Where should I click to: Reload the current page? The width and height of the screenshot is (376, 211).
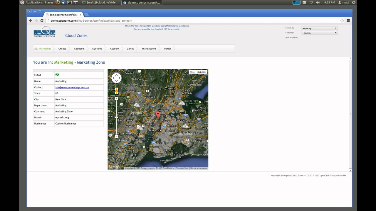click(x=42, y=21)
